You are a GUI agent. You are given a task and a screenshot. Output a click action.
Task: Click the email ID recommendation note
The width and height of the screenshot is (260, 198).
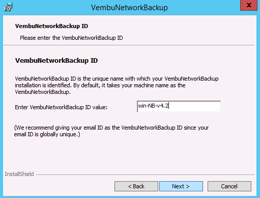point(111,131)
